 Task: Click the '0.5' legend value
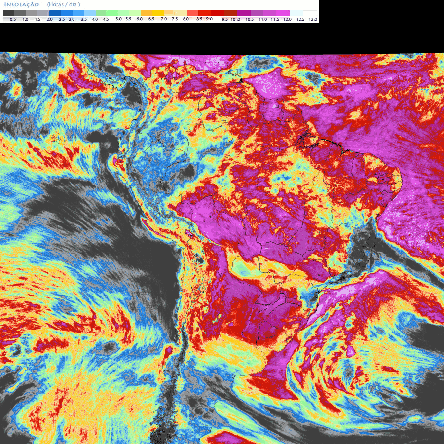point(13,19)
